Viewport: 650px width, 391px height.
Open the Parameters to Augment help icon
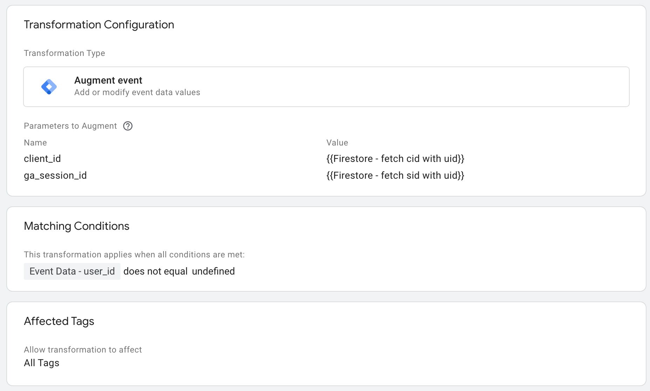[128, 126]
